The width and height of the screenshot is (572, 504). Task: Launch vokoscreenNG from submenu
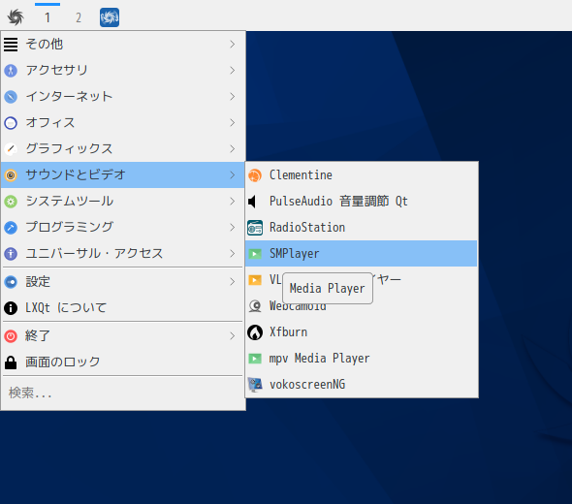[x=362, y=385]
